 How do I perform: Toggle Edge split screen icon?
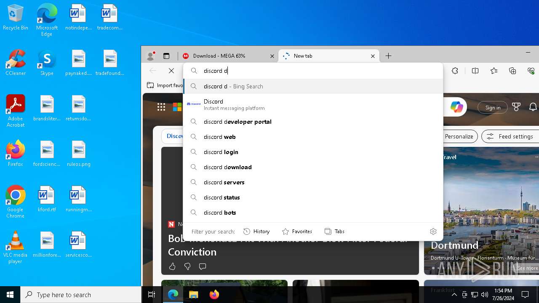pos(475,71)
